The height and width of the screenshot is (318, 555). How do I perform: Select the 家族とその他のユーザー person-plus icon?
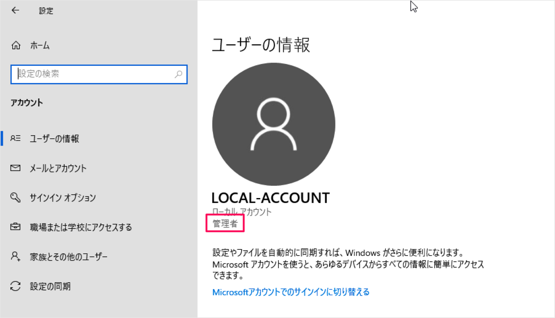pyautogui.click(x=15, y=256)
